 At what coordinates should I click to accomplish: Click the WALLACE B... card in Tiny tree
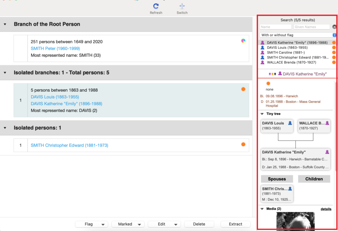coord(314,126)
